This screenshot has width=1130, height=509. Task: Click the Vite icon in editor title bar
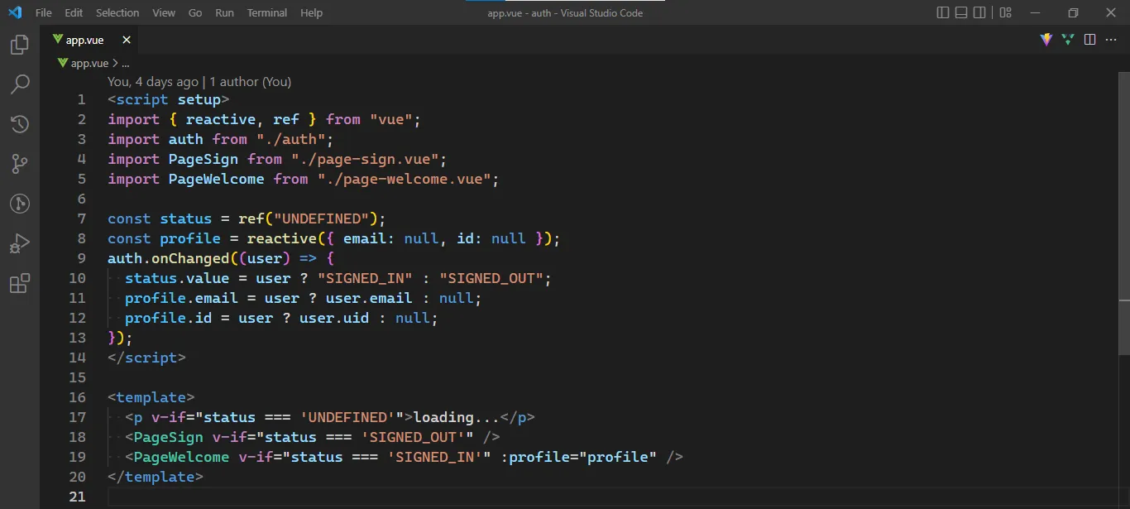pos(1046,39)
